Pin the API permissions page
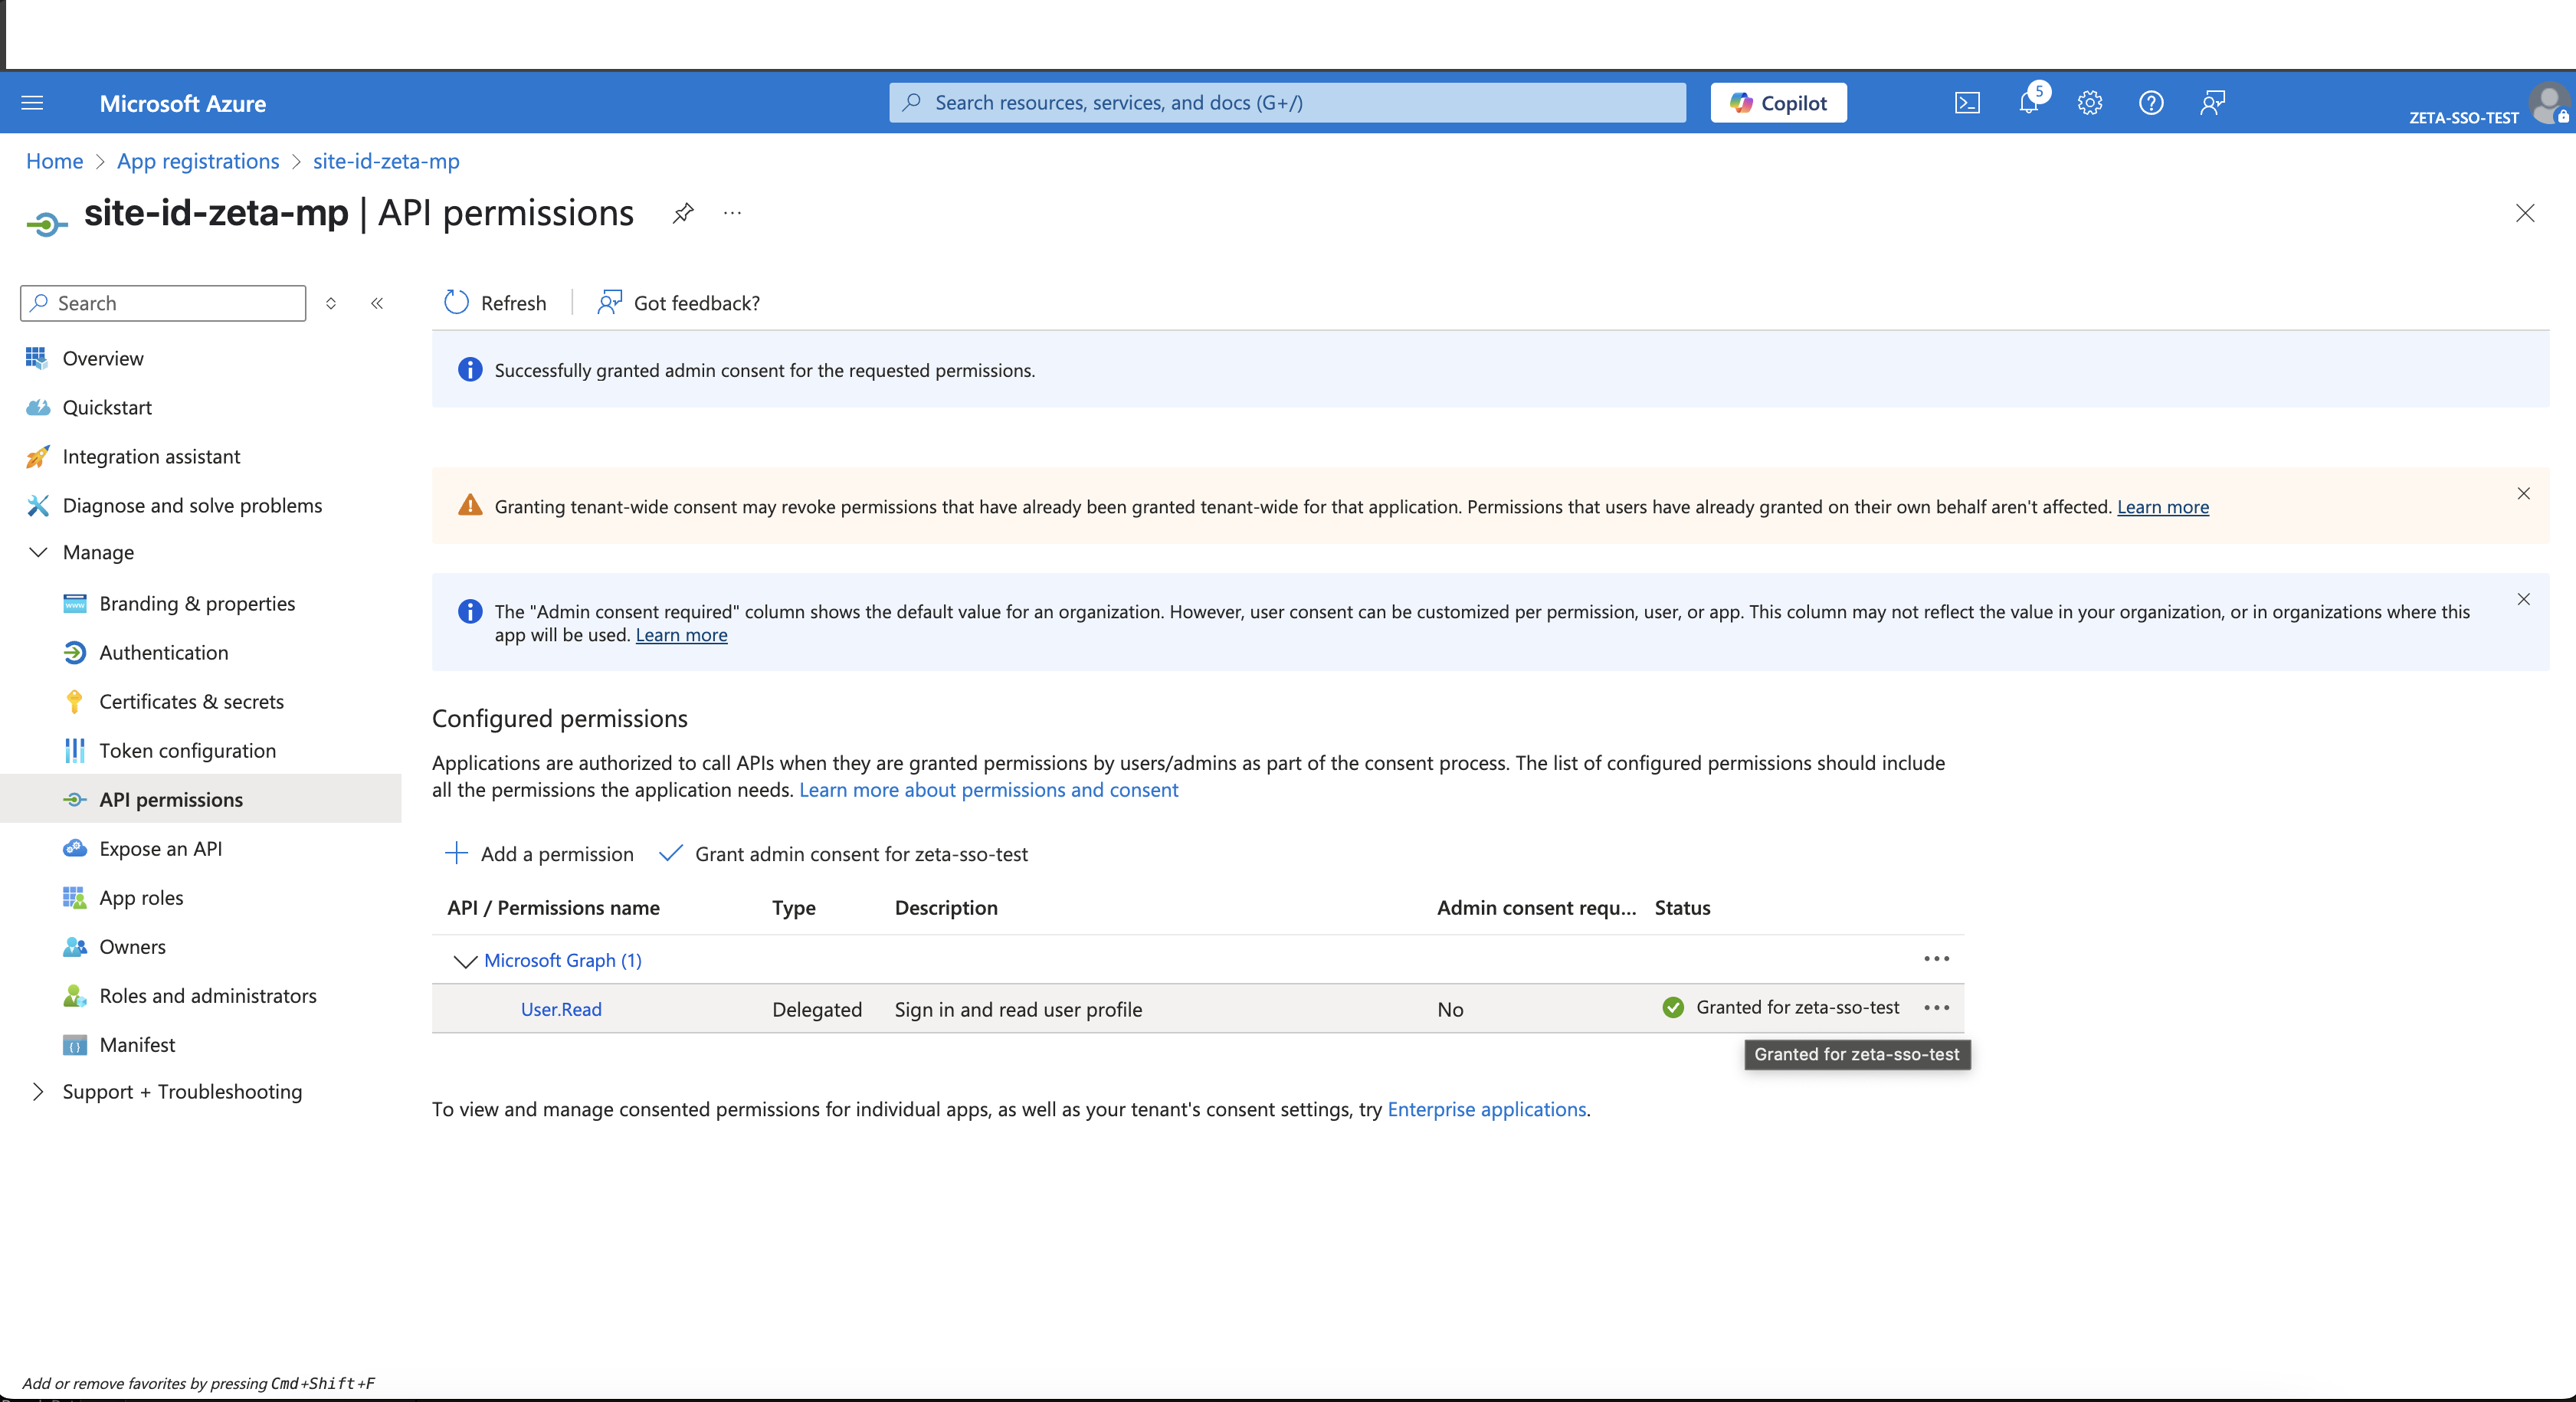Screen dimensions: 2576x1402 683,213
